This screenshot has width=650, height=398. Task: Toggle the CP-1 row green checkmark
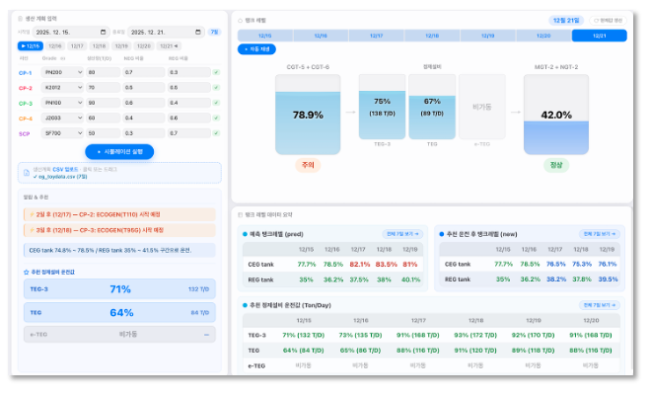point(216,72)
